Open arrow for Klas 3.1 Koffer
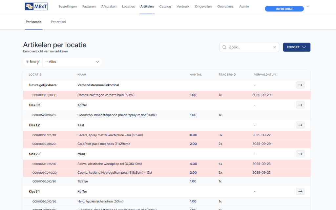The height and width of the screenshot is (210, 336). pos(300,191)
